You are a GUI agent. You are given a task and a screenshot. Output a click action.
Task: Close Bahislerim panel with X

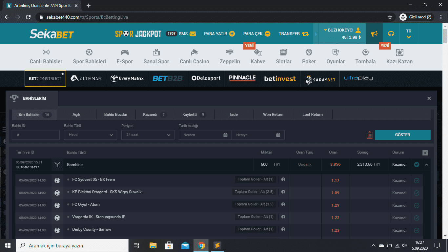pyautogui.click(x=429, y=98)
